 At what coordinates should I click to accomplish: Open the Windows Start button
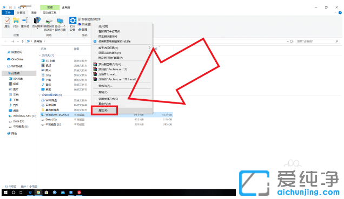click(x=6, y=193)
